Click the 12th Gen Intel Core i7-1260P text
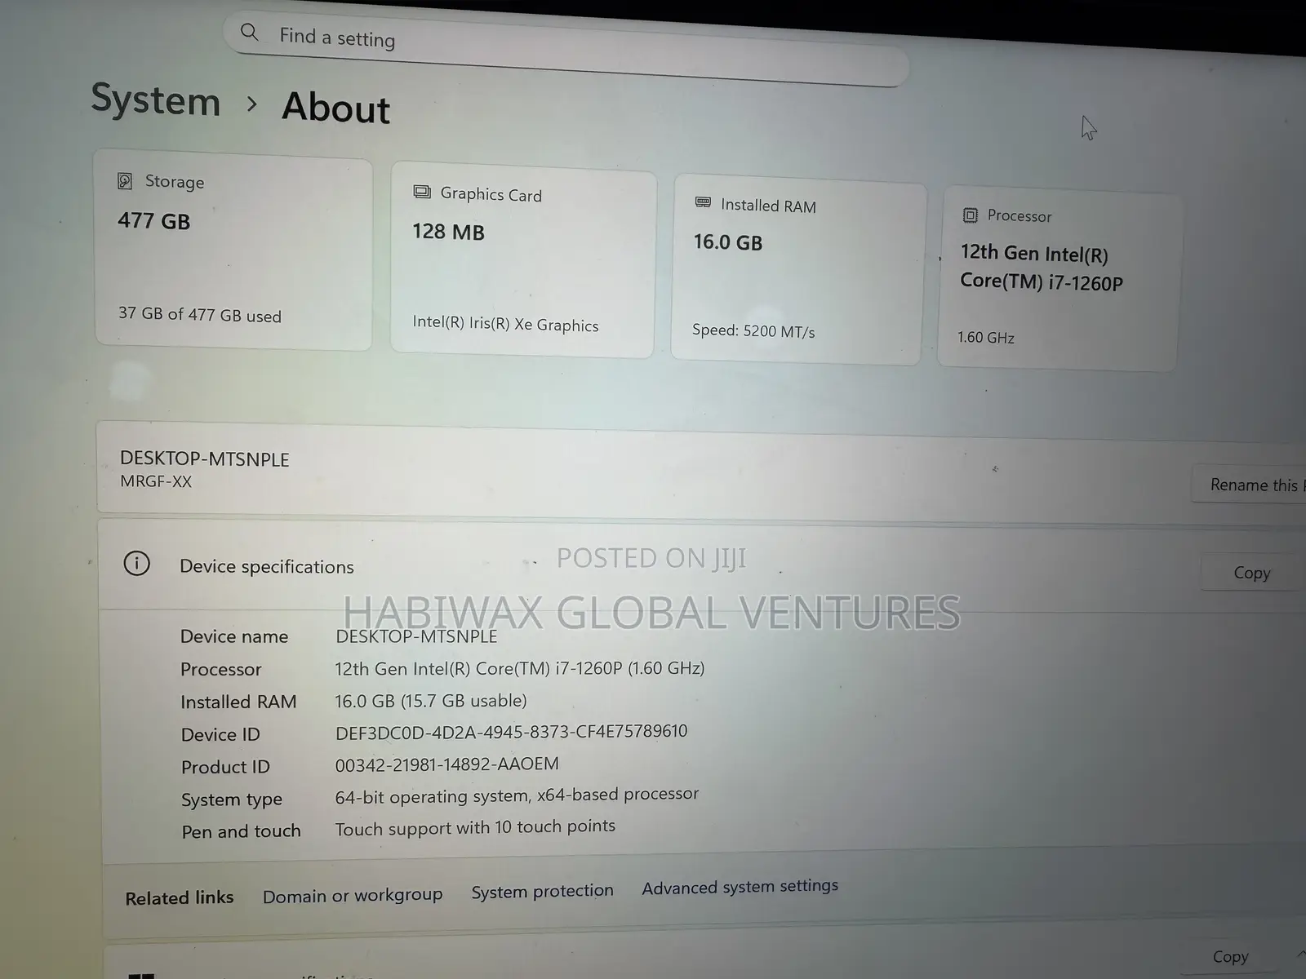The height and width of the screenshot is (979, 1306). pyautogui.click(x=1042, y=268)
